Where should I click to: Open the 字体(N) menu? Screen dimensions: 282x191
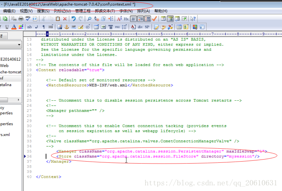[126, 11]
